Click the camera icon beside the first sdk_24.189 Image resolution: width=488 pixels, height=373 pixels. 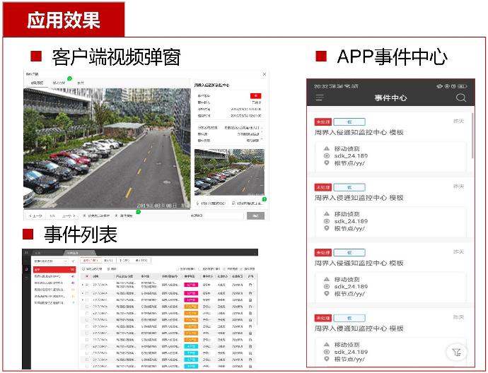pos(326,155)
